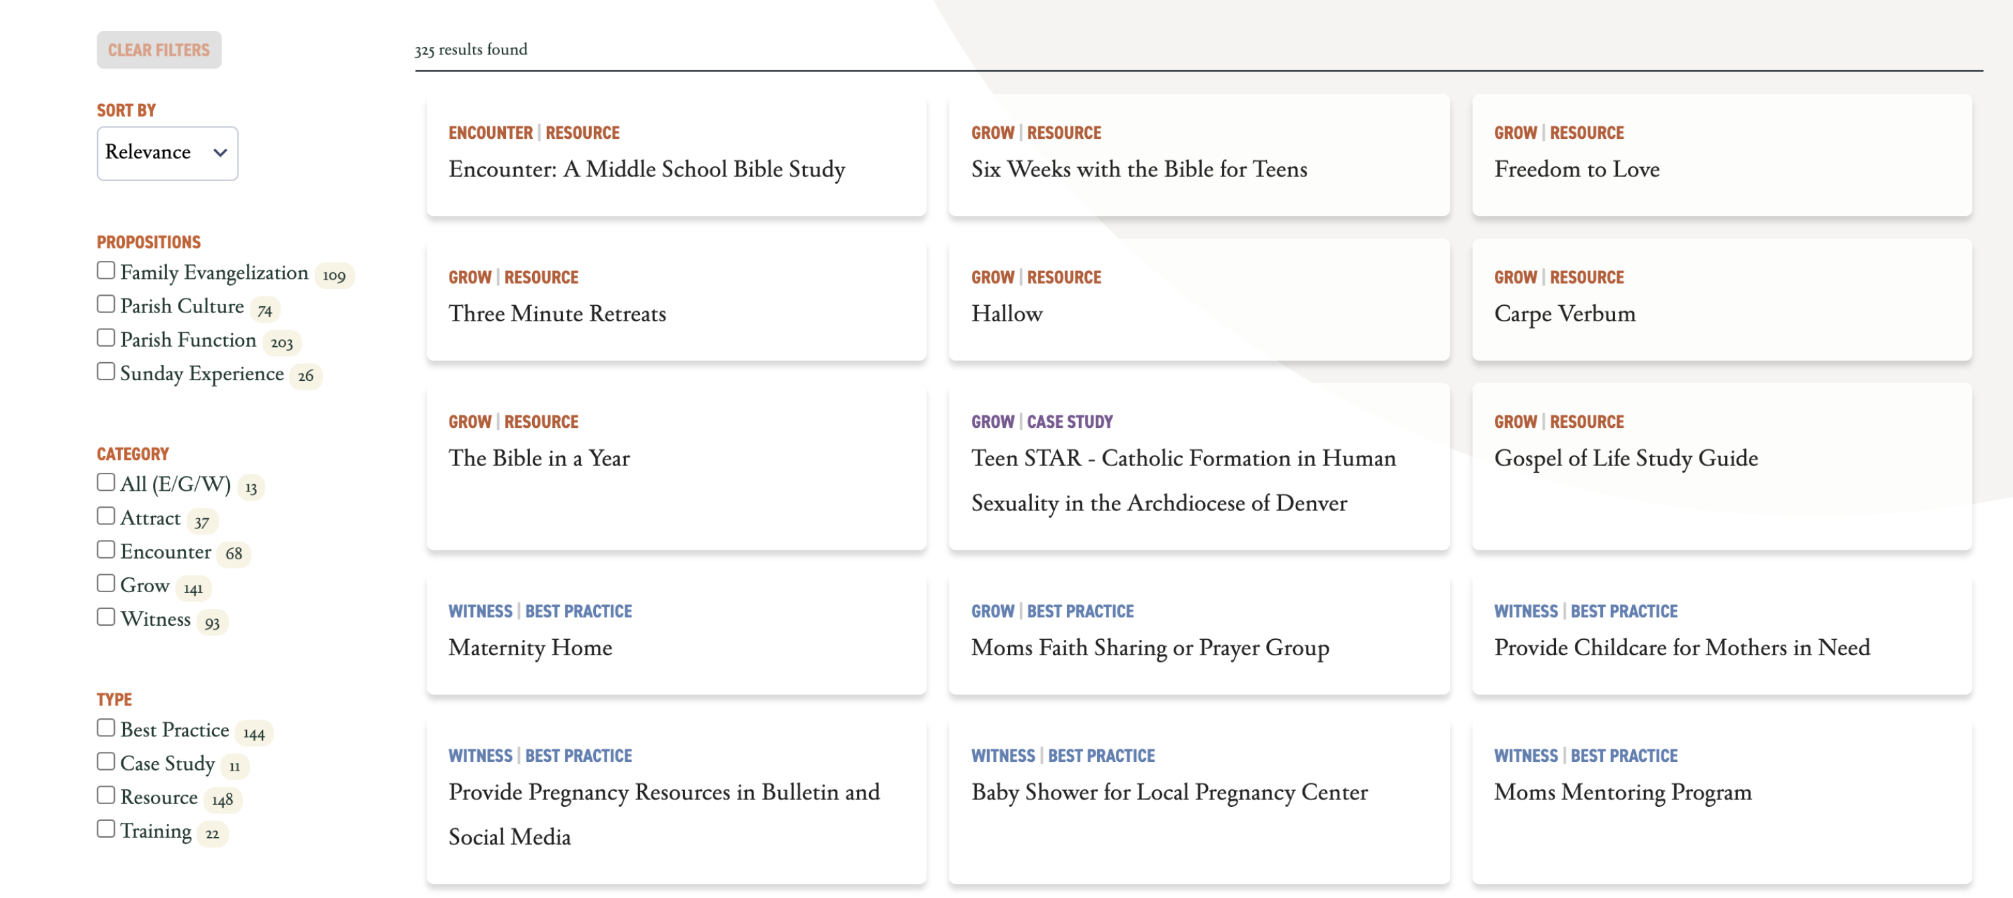This screenshot has height=898, width=2013.
Task: Toggle the Witness category filter
Action: [x=105, y=616]
